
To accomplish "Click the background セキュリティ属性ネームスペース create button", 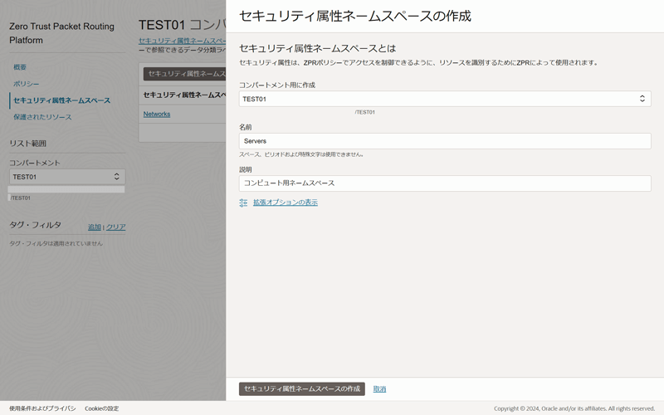I will [x=184, y=74].
